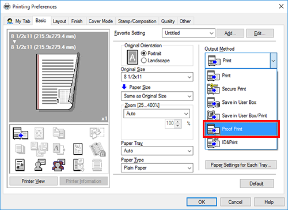Click the Printer View button
This screenshot has height=210, width=288.
tap(33, 181)
